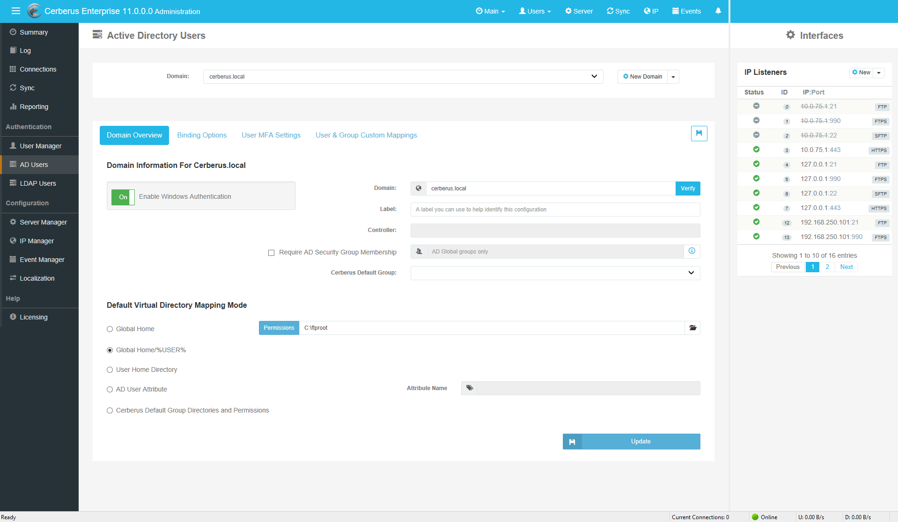Open the hamburger menu icon
The height and width of the screenshot is (522, 898).
tap(16, 11)
